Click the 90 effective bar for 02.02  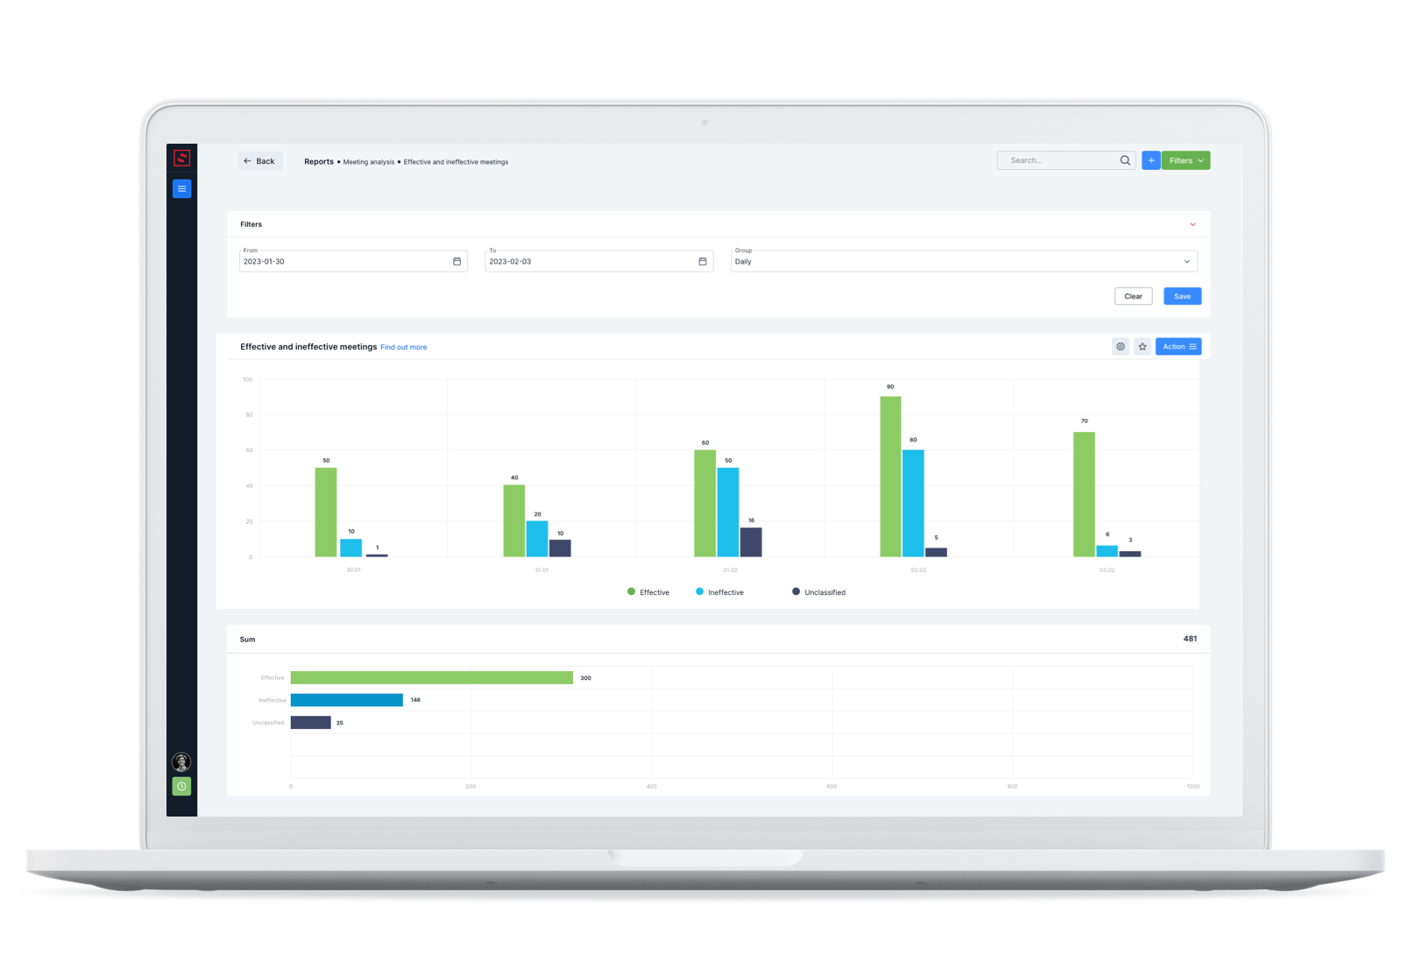pos(890,477)
